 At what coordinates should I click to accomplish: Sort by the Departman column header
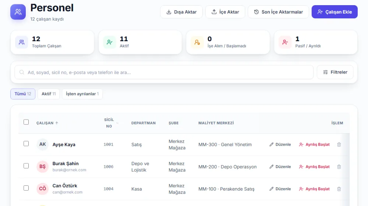[x=144, y=123]
